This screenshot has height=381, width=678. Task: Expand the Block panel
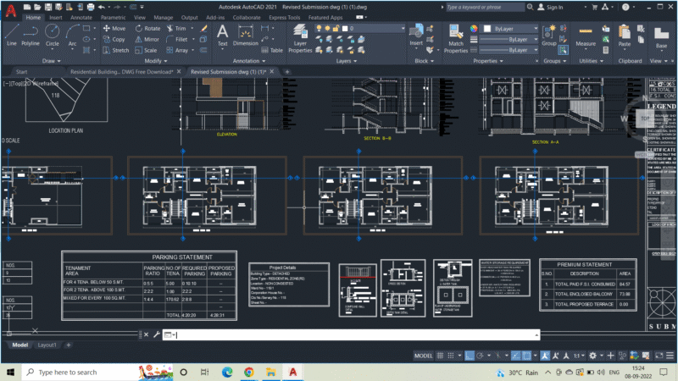tap(425, 61)
